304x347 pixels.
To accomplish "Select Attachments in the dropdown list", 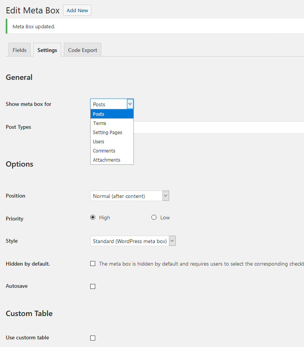I will pyautogui.click(x=112, y=160).
